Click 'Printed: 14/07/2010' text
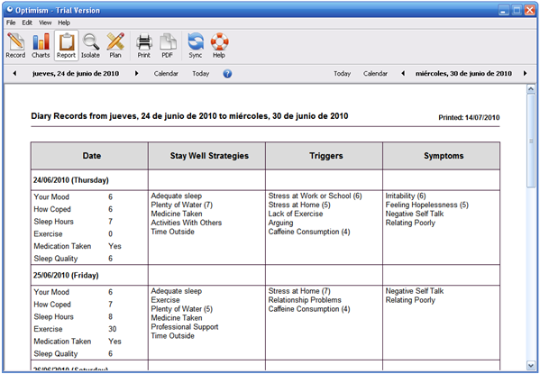Image resolution: width=540 pixels, height=374 pixels. (x=469, y=117)
